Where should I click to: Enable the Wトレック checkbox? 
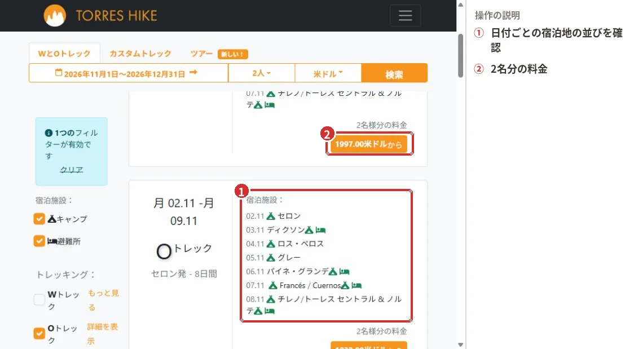39,300
